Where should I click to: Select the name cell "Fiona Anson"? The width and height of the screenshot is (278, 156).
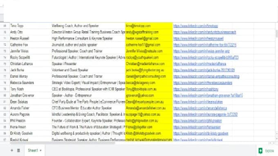[30, 127]
